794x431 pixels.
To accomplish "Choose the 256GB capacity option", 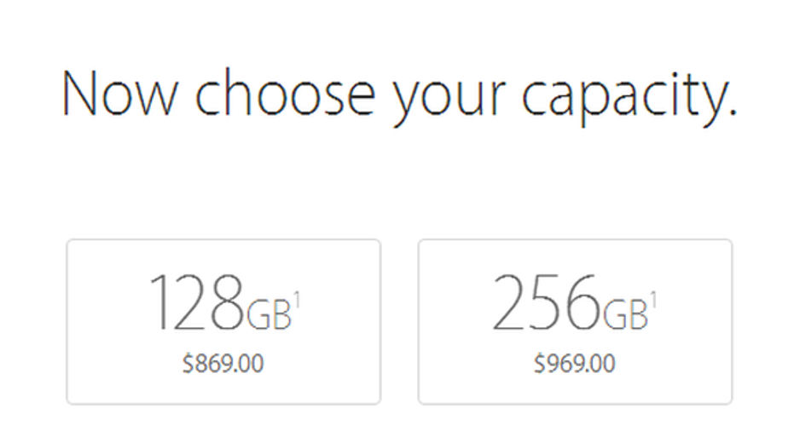I will [x=575, y=322].
